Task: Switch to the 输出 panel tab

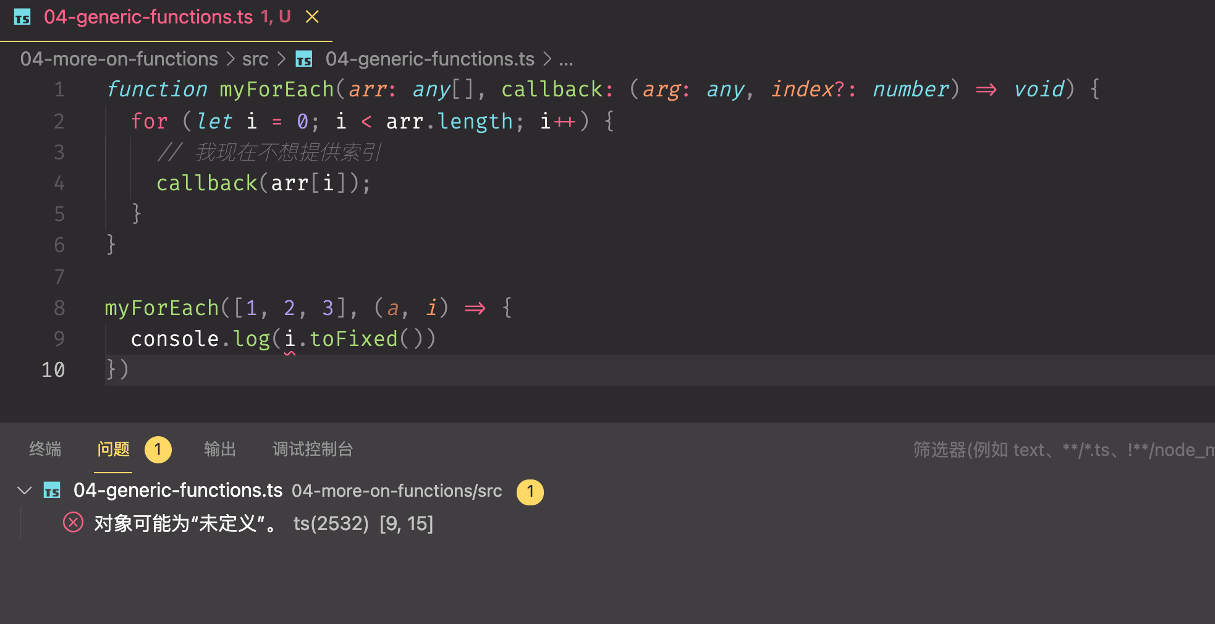Action: 220,449
